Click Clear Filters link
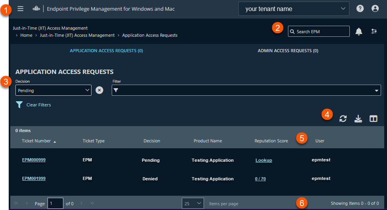The image size is (387, 210). click(x=39, y=105)
